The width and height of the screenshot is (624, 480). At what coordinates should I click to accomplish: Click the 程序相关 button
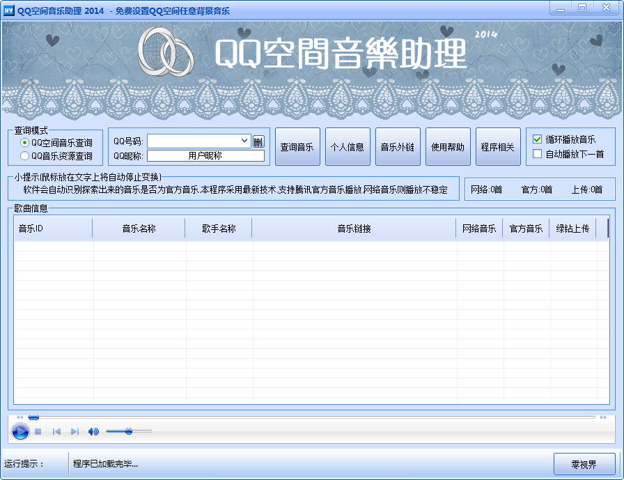click(x=498, y=147)
